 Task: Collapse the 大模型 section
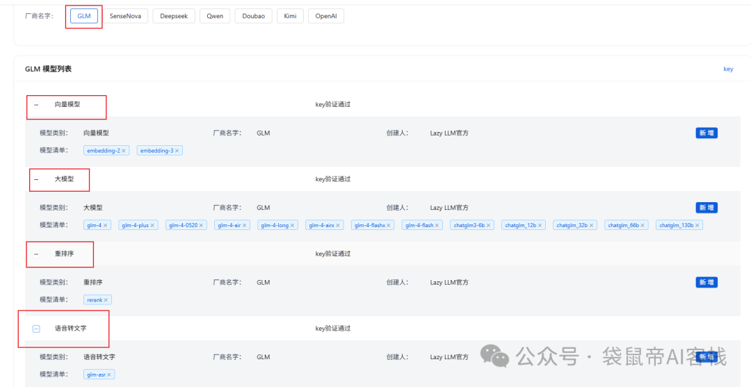[x=36, y=179]
